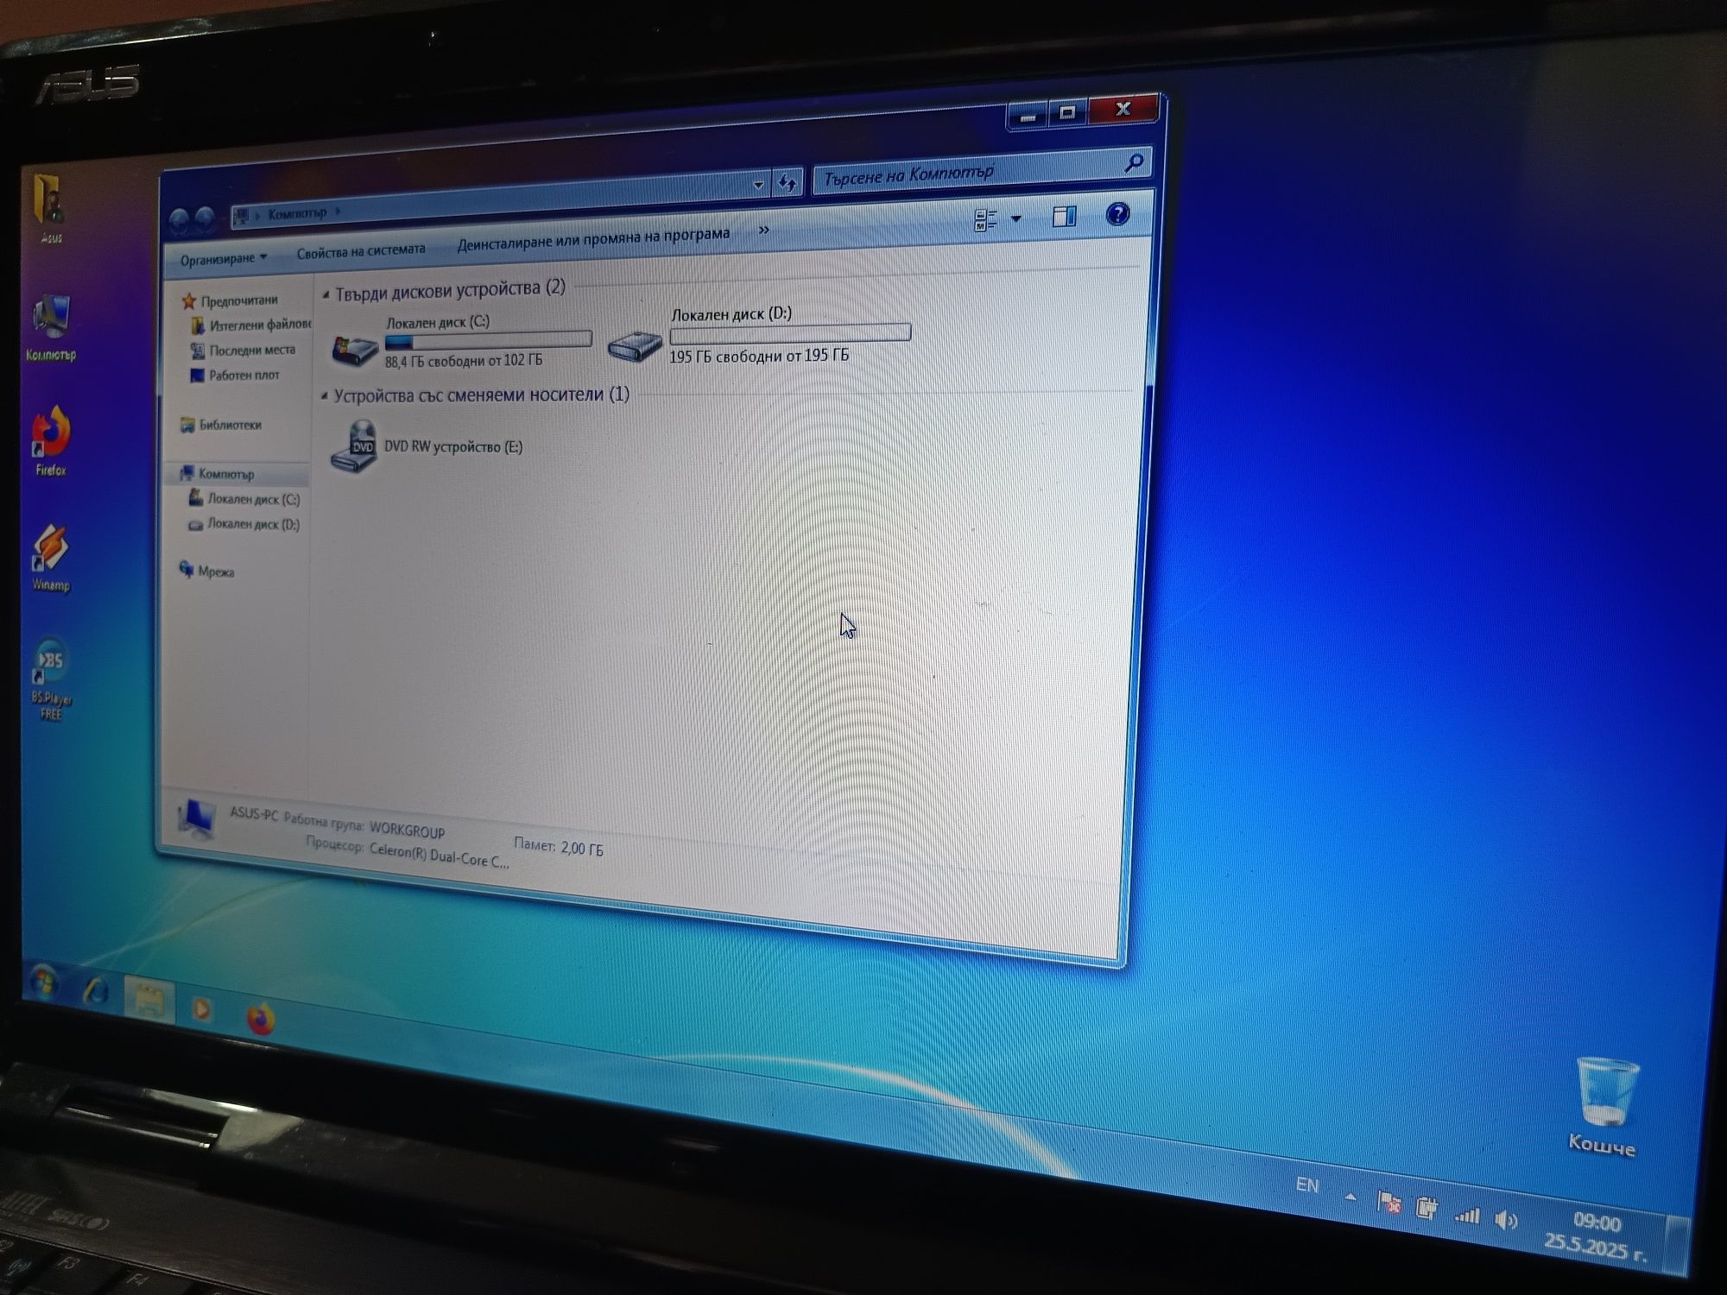
Task: Click the EN language indicator
Action: [x=1307, y=1185]
